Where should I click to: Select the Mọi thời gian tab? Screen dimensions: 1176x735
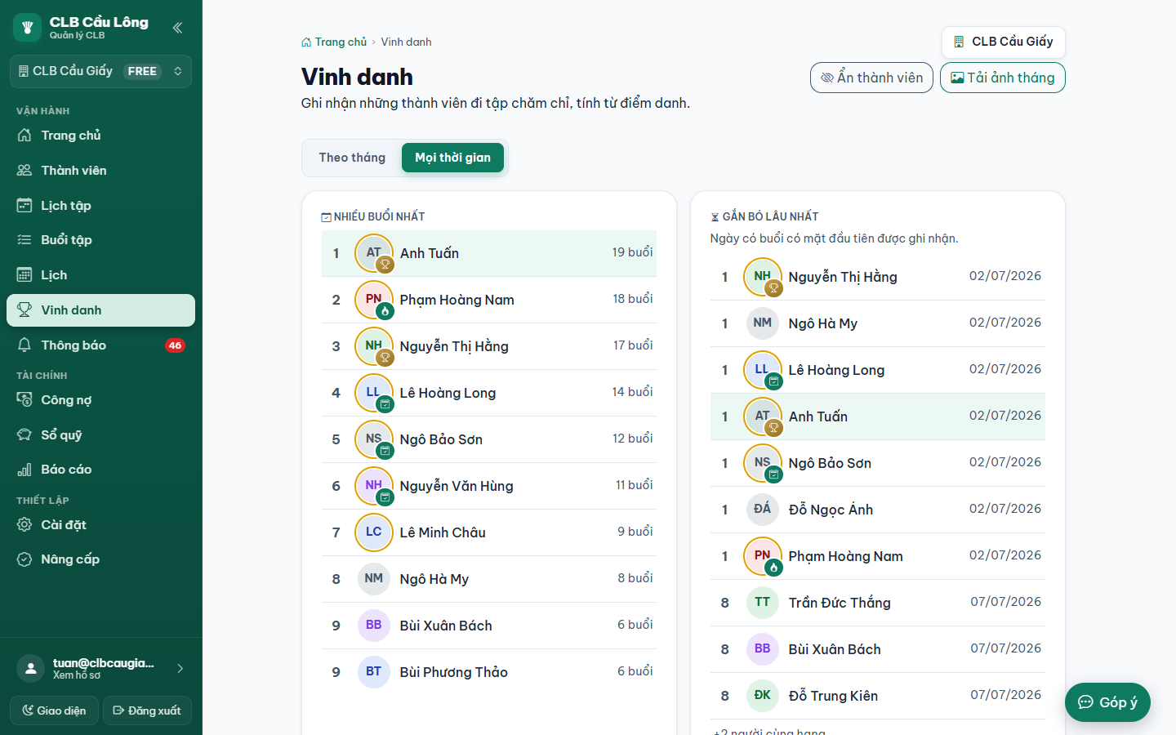tap(452, 158)
